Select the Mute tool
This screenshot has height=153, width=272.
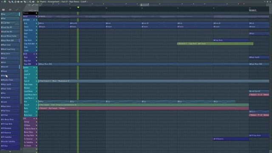[x=18, y=2]
